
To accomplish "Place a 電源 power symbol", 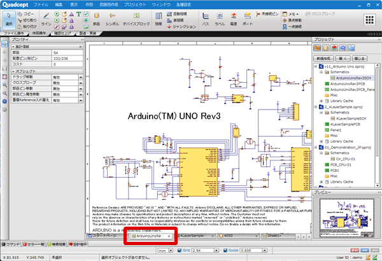I will coord(234,19).
